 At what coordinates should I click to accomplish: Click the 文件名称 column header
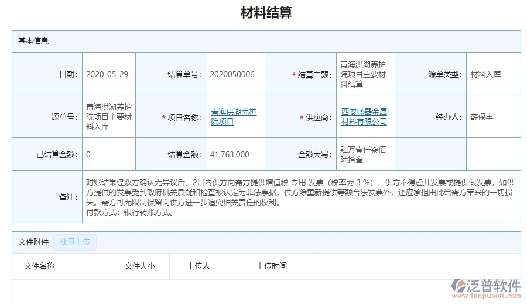point(39,266)
